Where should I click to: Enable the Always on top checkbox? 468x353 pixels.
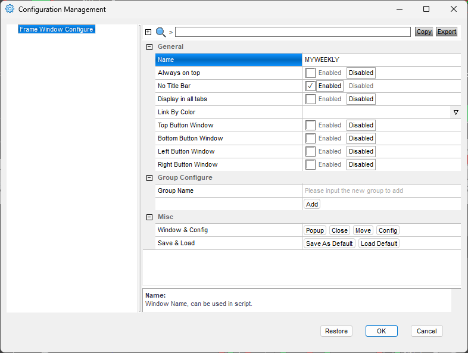[310, 73]
